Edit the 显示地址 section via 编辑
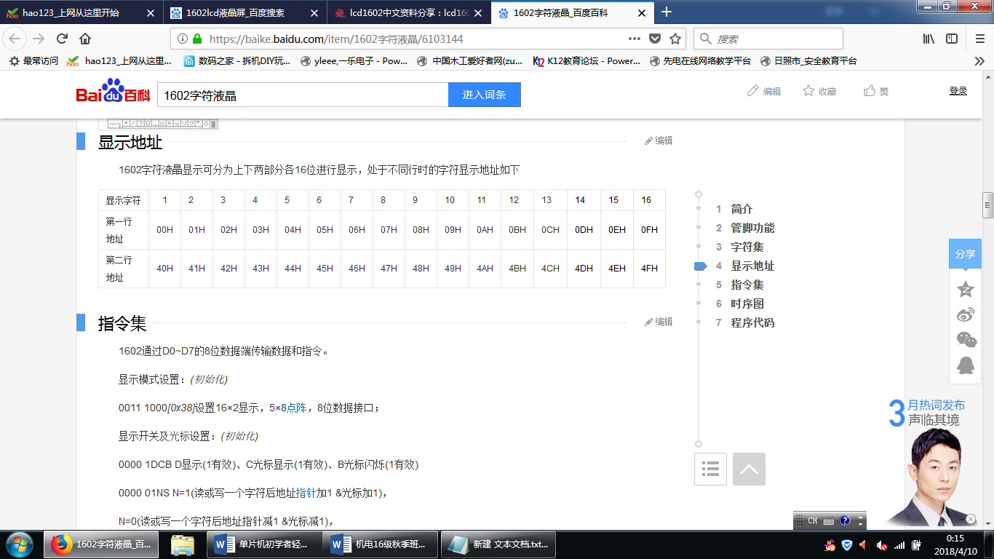 point(659,140)
